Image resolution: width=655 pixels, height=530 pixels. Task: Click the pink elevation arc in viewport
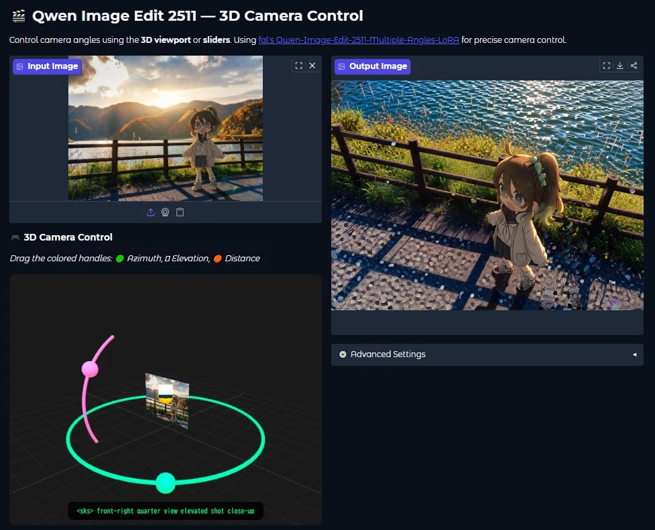click(84, 401)
